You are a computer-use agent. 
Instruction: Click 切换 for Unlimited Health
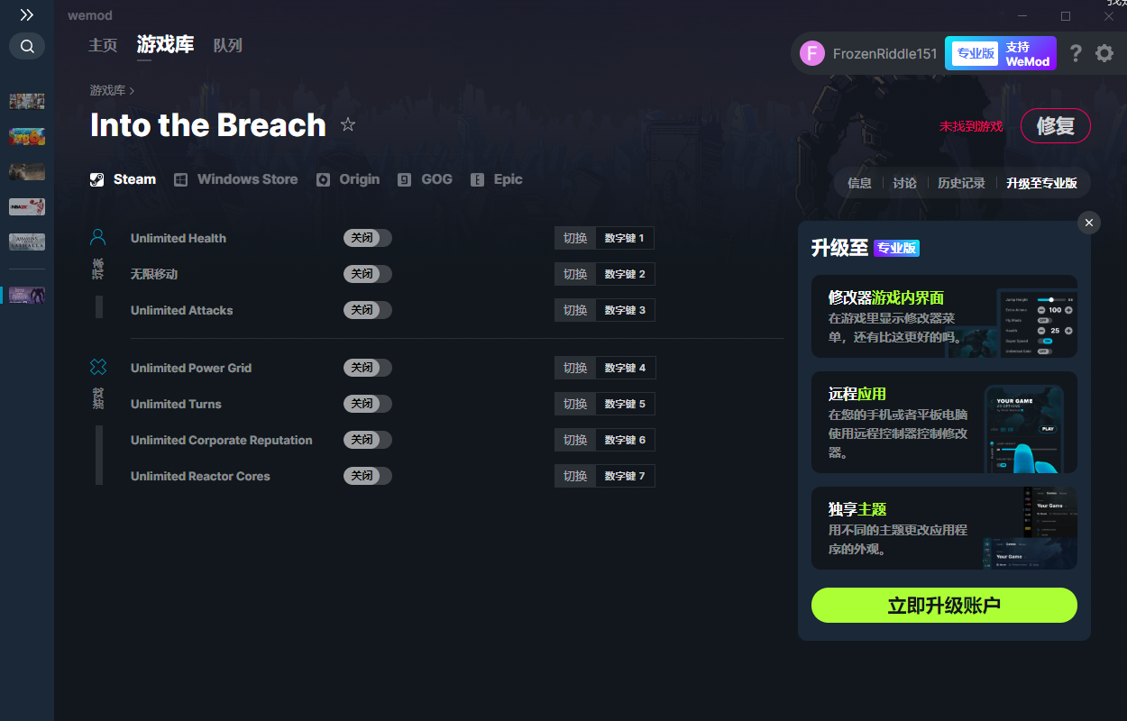(575, 238)
